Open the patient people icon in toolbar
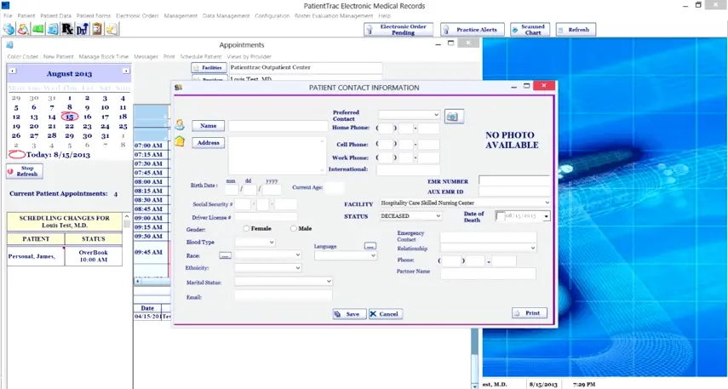 23,29
